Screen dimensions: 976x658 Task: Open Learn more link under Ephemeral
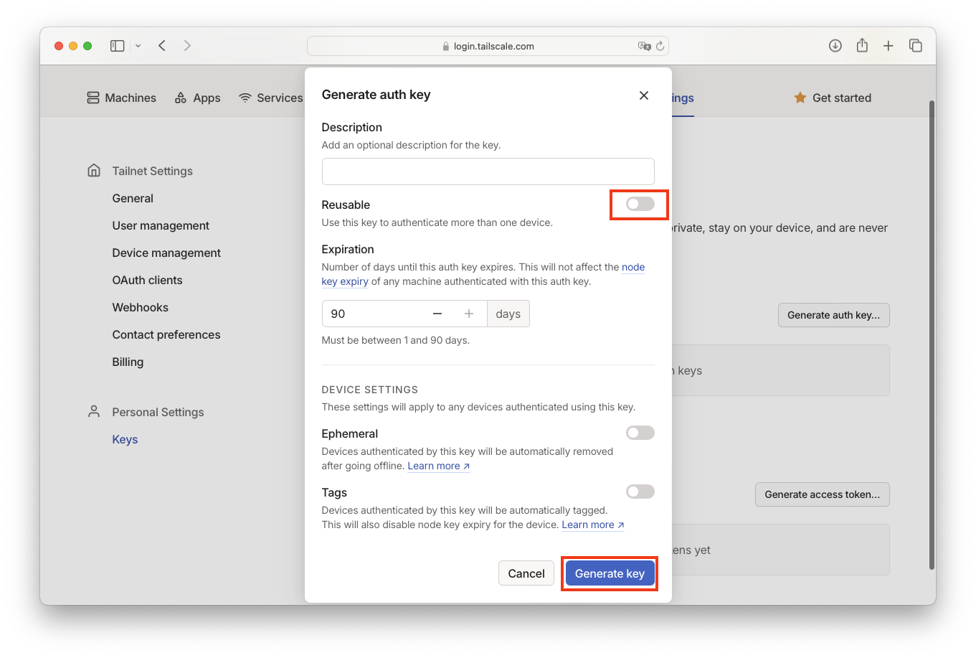pyautogui.click(x=439, y=466)
